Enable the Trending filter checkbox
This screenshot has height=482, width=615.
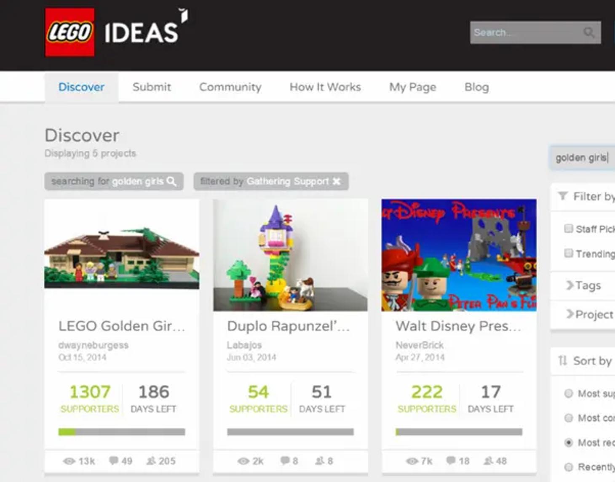pos(569,253)
